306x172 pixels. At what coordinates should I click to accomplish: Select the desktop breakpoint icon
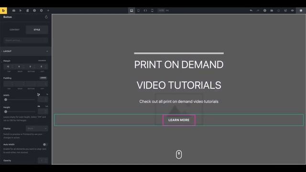[x=131, y=11]
